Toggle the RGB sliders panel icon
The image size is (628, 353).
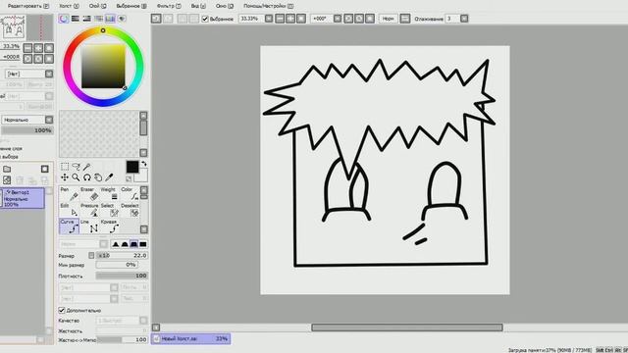click(x=76, y=19)
